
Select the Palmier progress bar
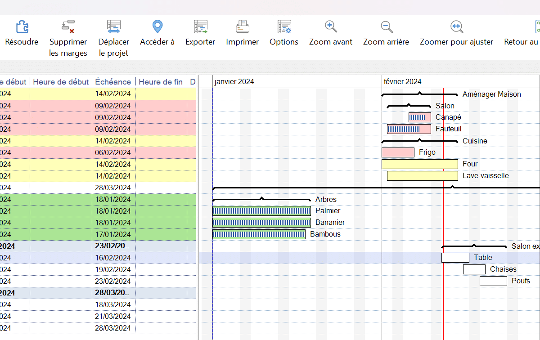261,211
